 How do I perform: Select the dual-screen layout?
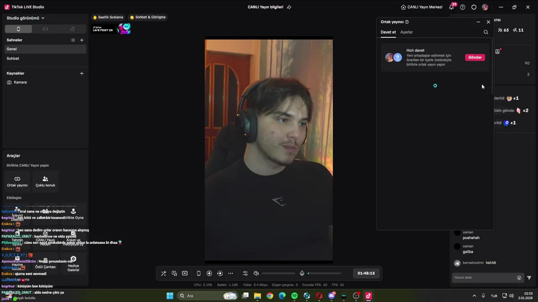coord(72,29)
